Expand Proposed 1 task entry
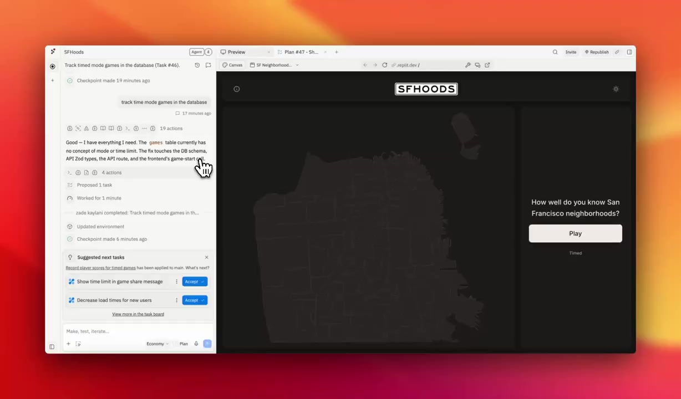This screenshot has height=399, width=681. (x=89, y=185)
